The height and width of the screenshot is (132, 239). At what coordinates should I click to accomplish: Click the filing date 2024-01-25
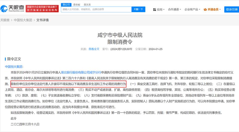(x=155, y=49)
